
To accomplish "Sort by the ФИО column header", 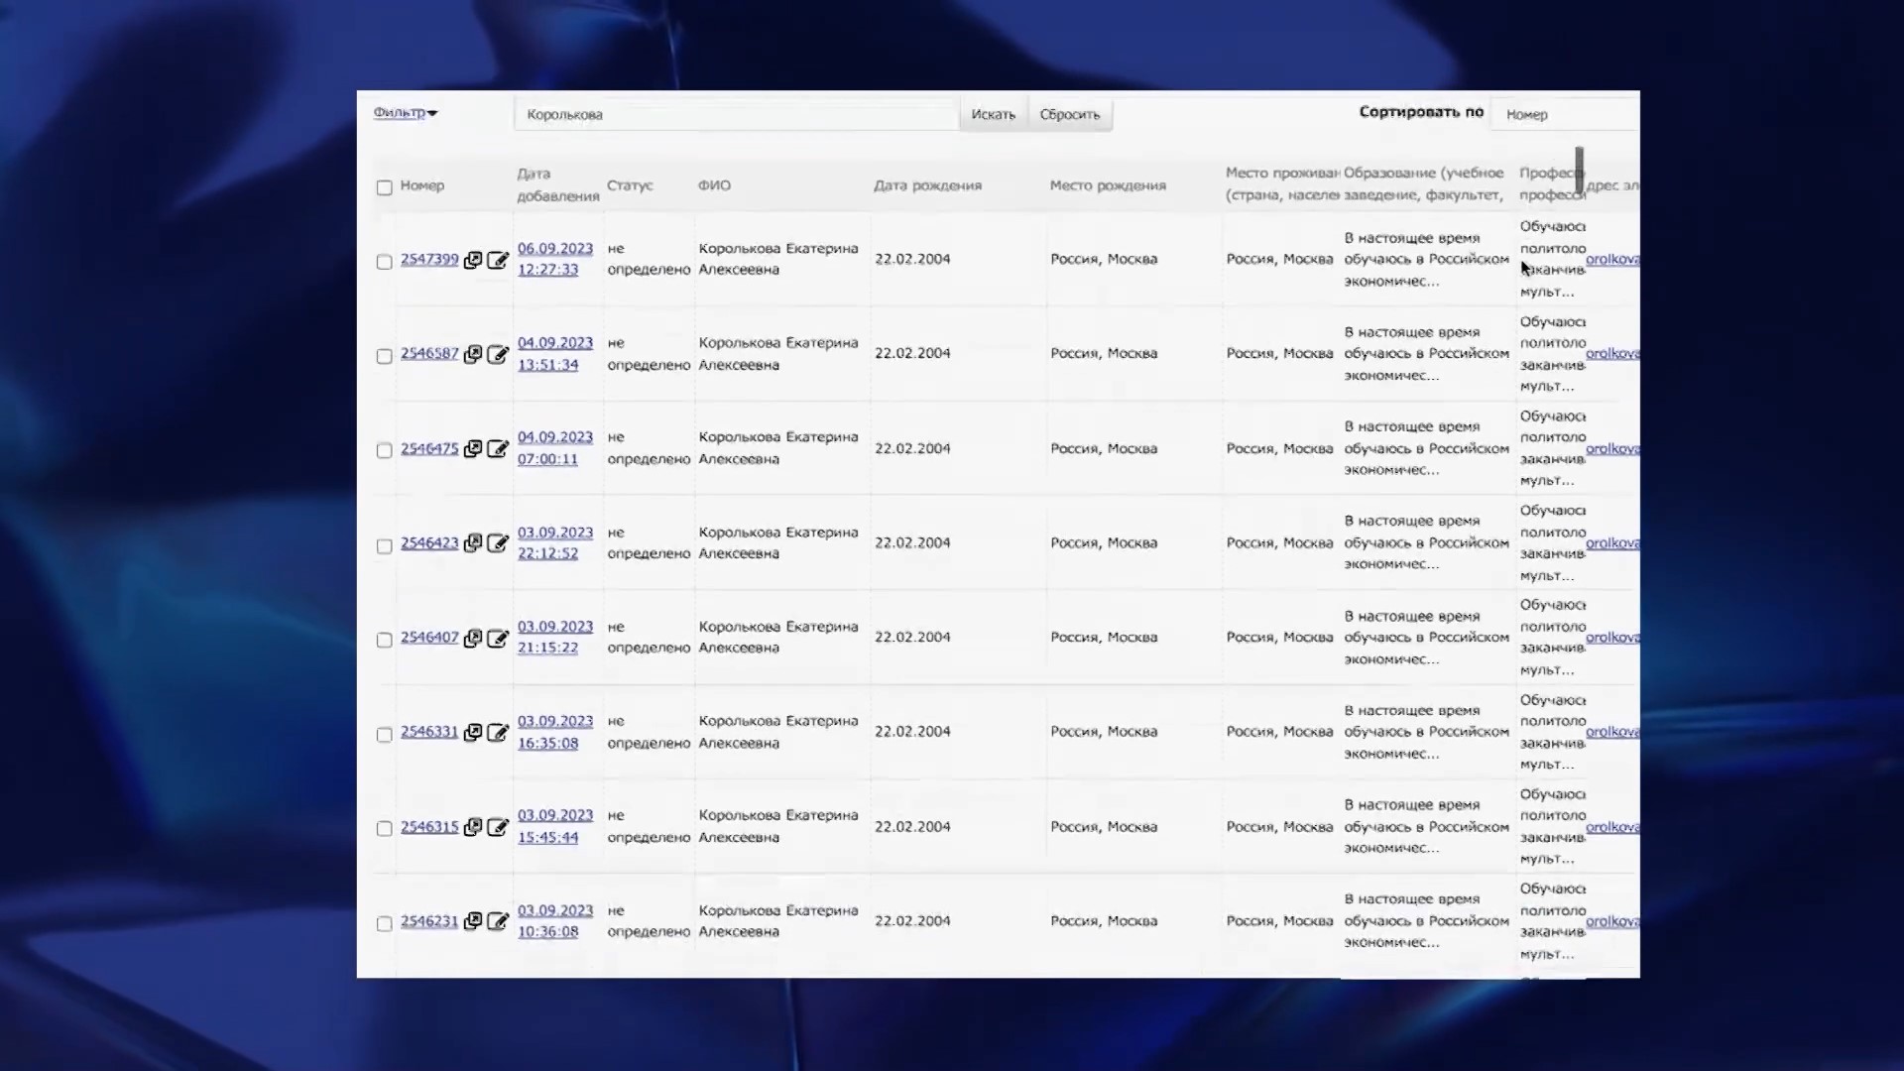I will click(714, 185).
